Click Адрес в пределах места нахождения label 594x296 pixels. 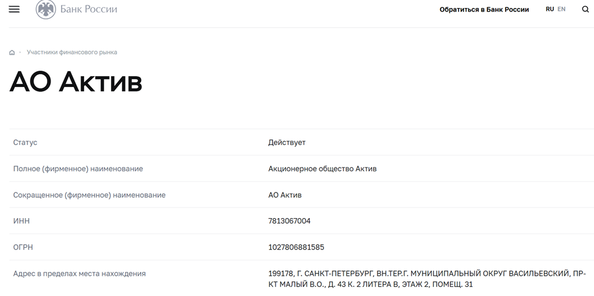point(79,273)
